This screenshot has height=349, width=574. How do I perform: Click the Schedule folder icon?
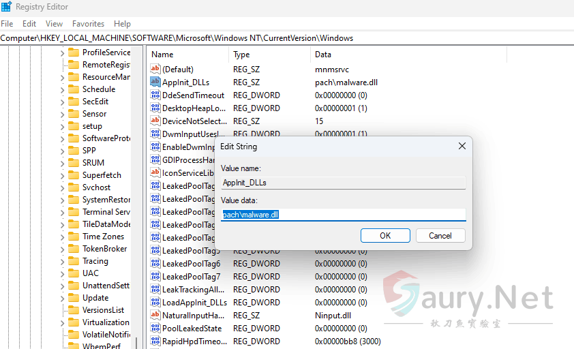click(x=73, y=89)
